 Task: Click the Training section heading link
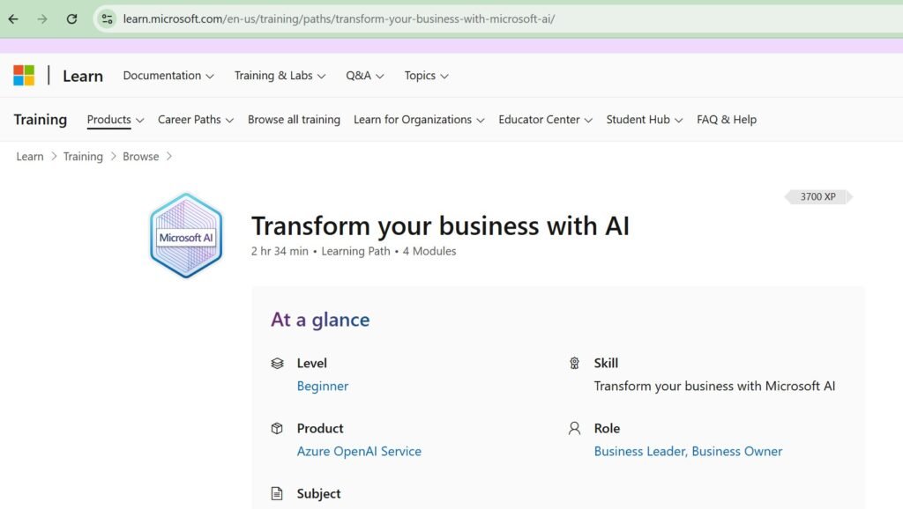(41, 120)
